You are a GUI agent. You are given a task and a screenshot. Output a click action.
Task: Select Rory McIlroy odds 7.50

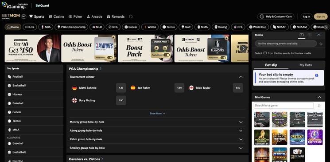121,100
